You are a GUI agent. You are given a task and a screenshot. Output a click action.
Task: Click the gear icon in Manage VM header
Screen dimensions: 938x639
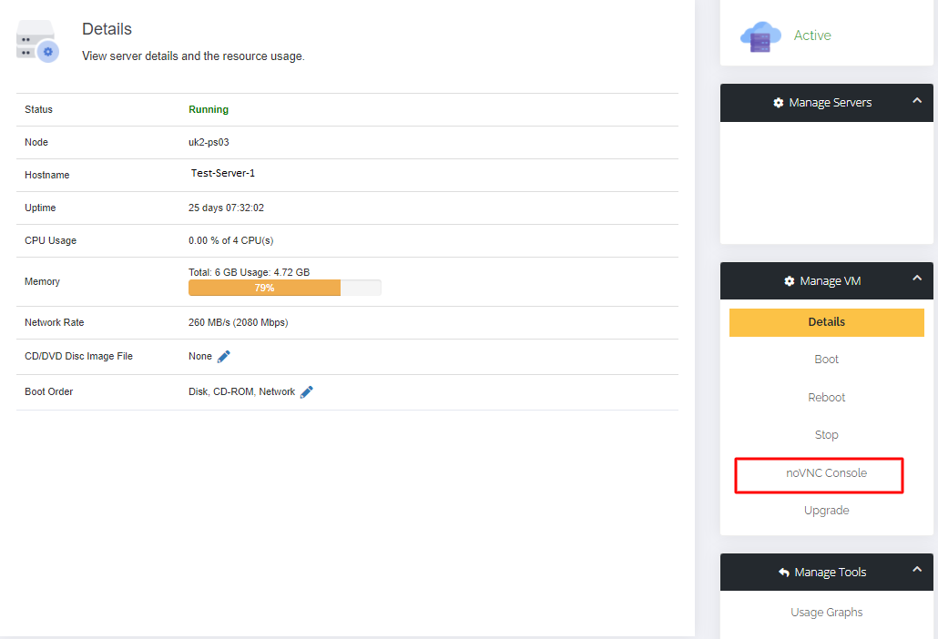pyautogui.click(x=789, y=281)
